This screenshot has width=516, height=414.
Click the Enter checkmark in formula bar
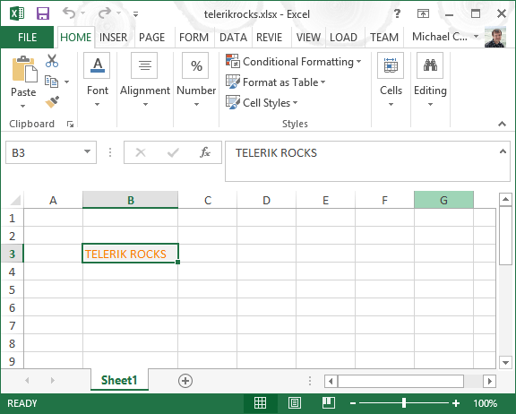tap(173, 152)
